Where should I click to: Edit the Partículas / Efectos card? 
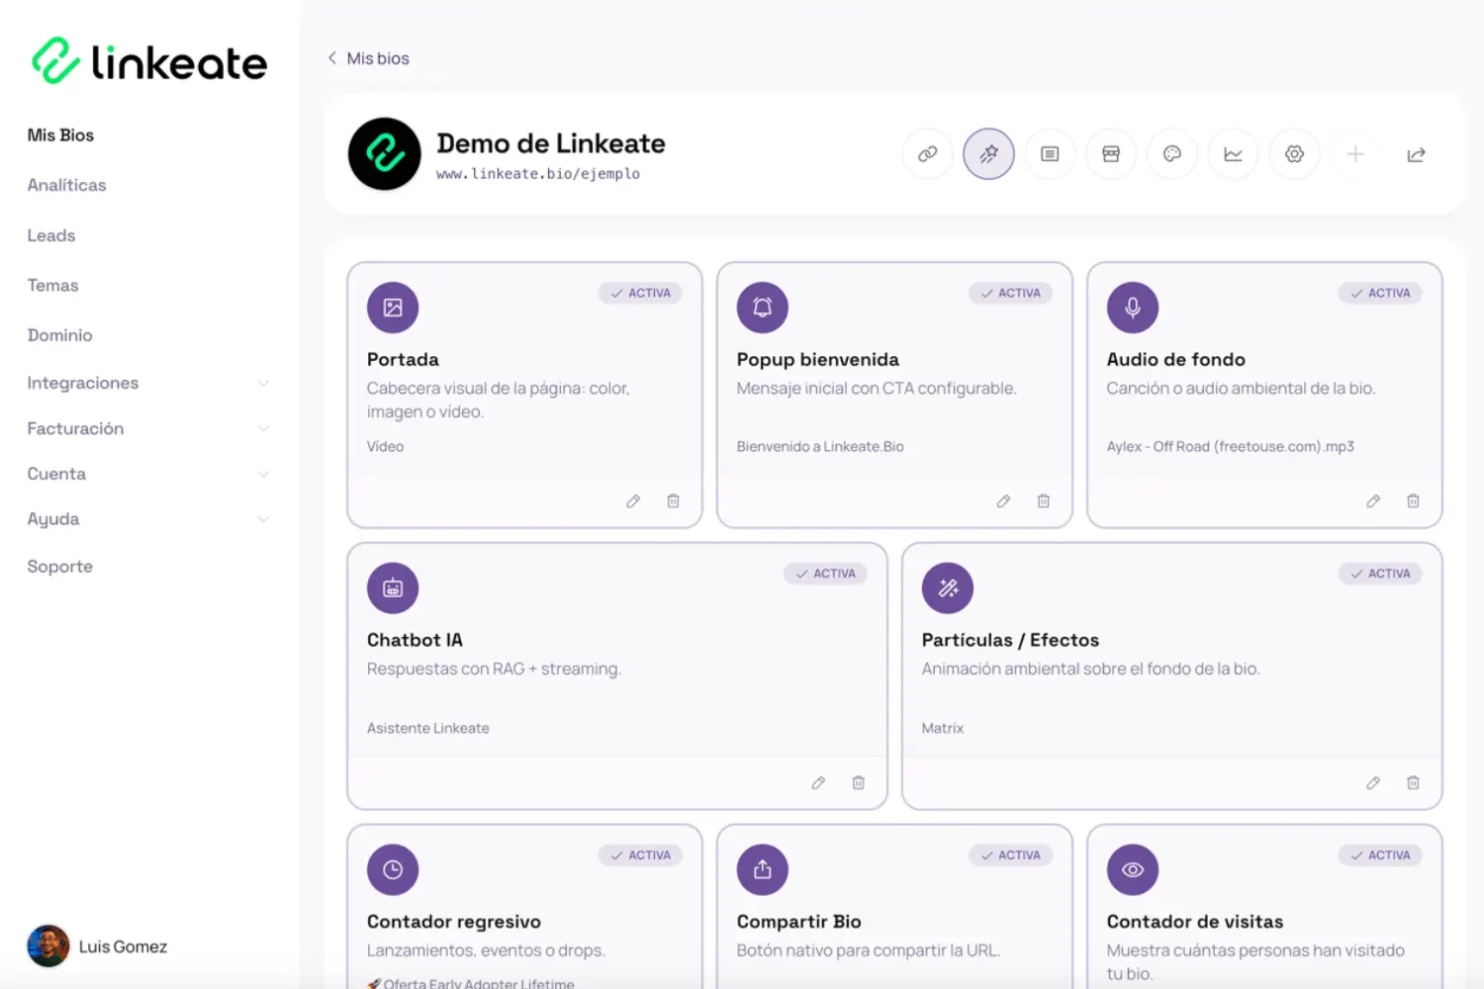(x=1373, y=783)
